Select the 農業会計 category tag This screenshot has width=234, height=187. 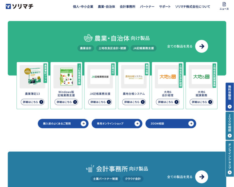tap(86, 48)
